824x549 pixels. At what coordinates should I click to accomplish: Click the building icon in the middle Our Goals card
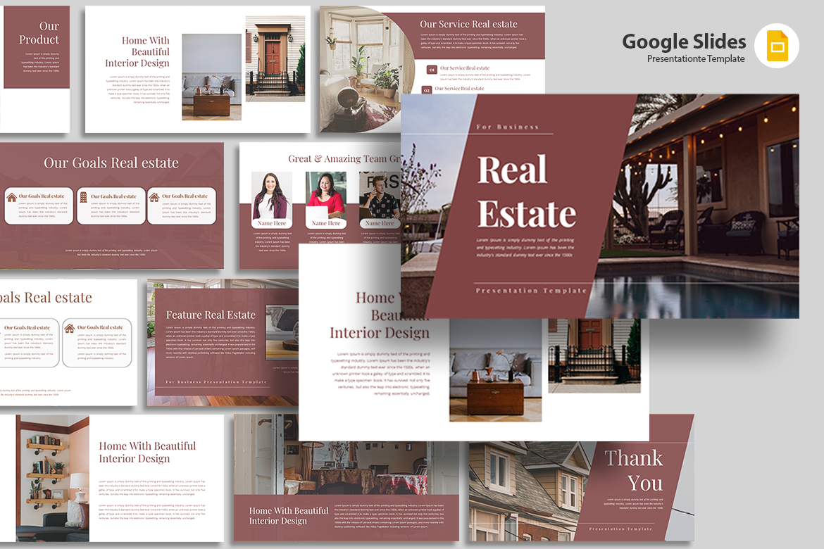pos(83,198)
